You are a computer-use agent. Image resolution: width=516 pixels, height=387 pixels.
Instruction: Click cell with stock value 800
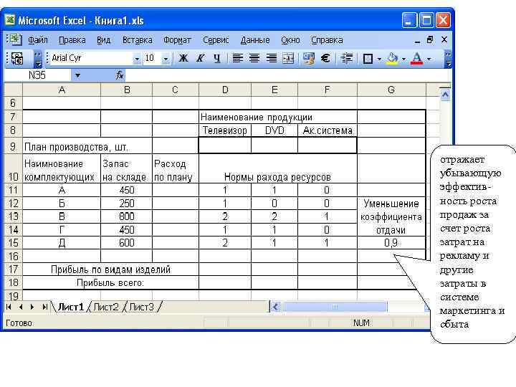point(126,216)
